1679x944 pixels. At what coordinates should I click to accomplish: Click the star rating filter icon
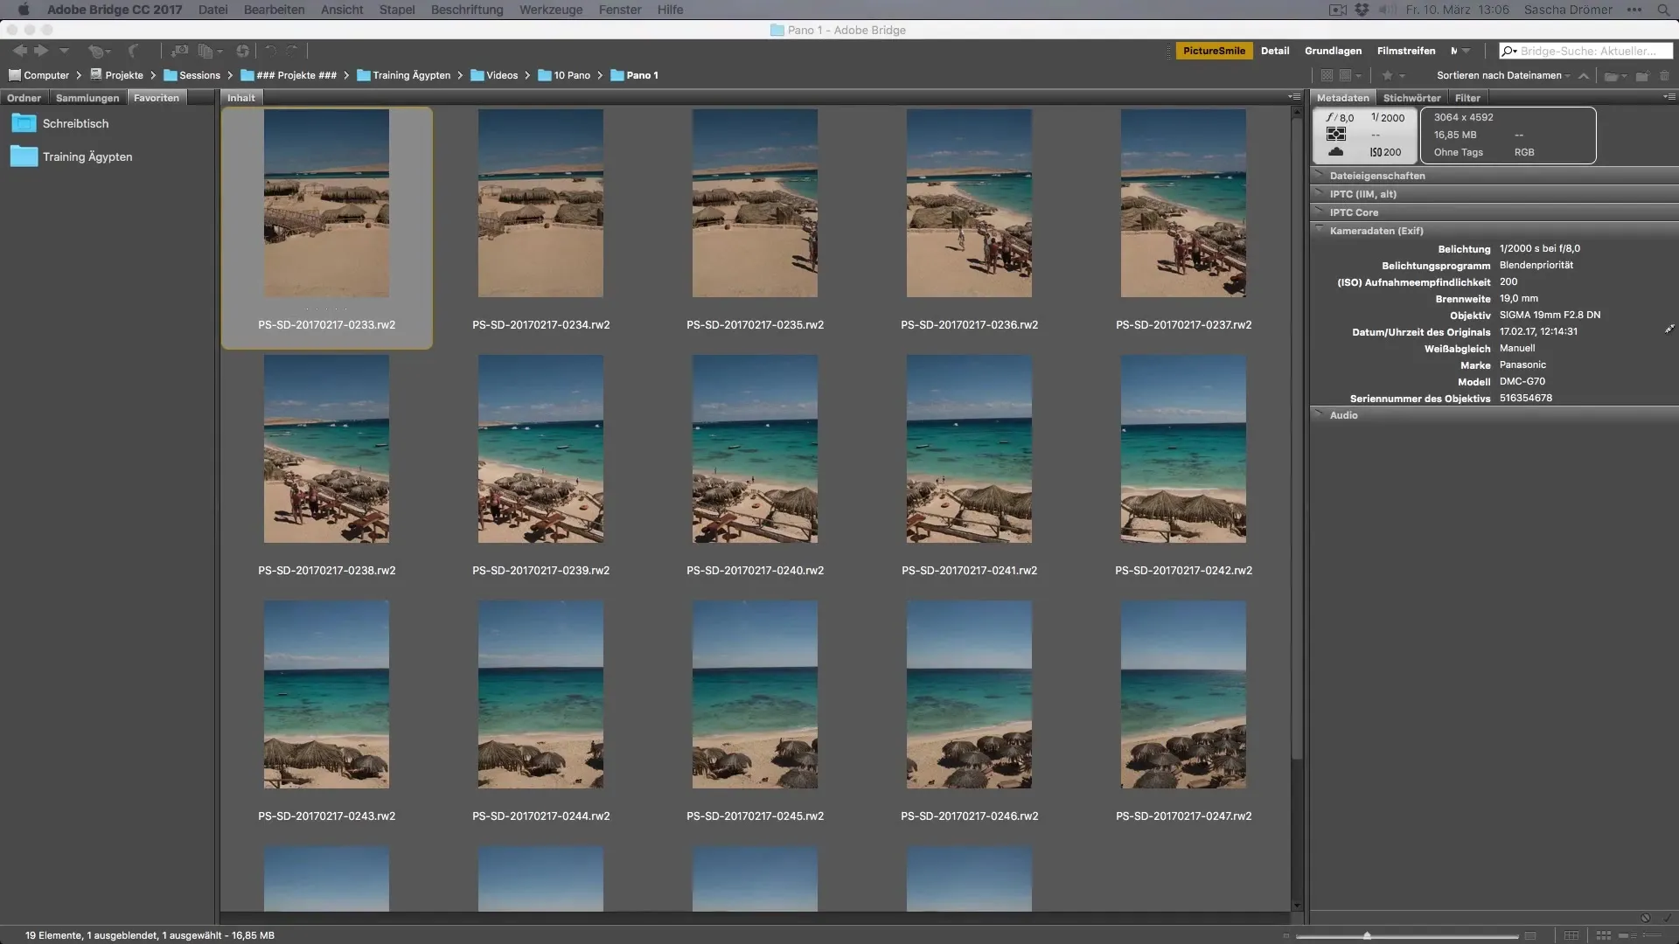(1388, 75)
